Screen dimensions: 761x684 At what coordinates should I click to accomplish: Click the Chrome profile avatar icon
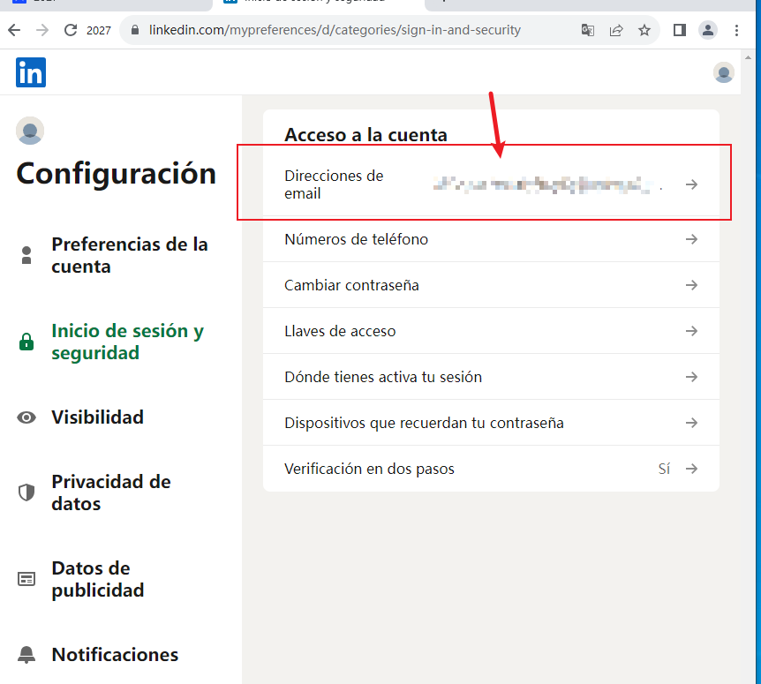708,30
